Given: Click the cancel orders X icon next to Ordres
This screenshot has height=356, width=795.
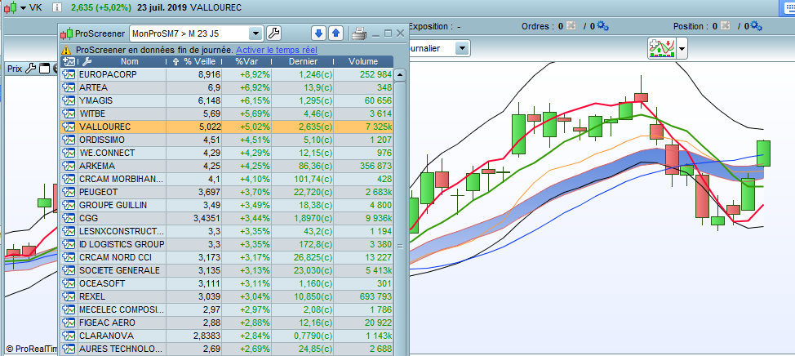Looking at the screenshot, I should [571, 26].
